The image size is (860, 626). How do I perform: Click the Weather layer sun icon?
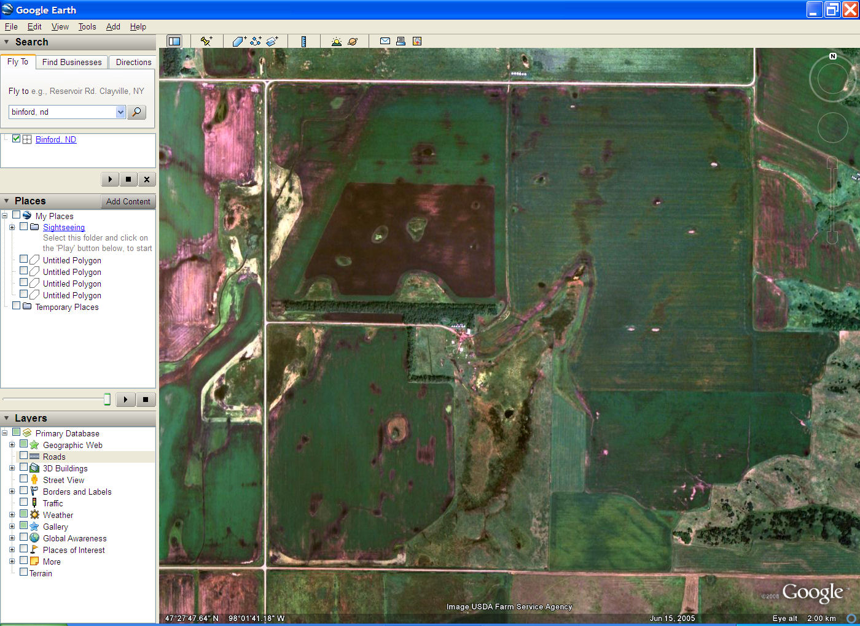tap(34, 515)
